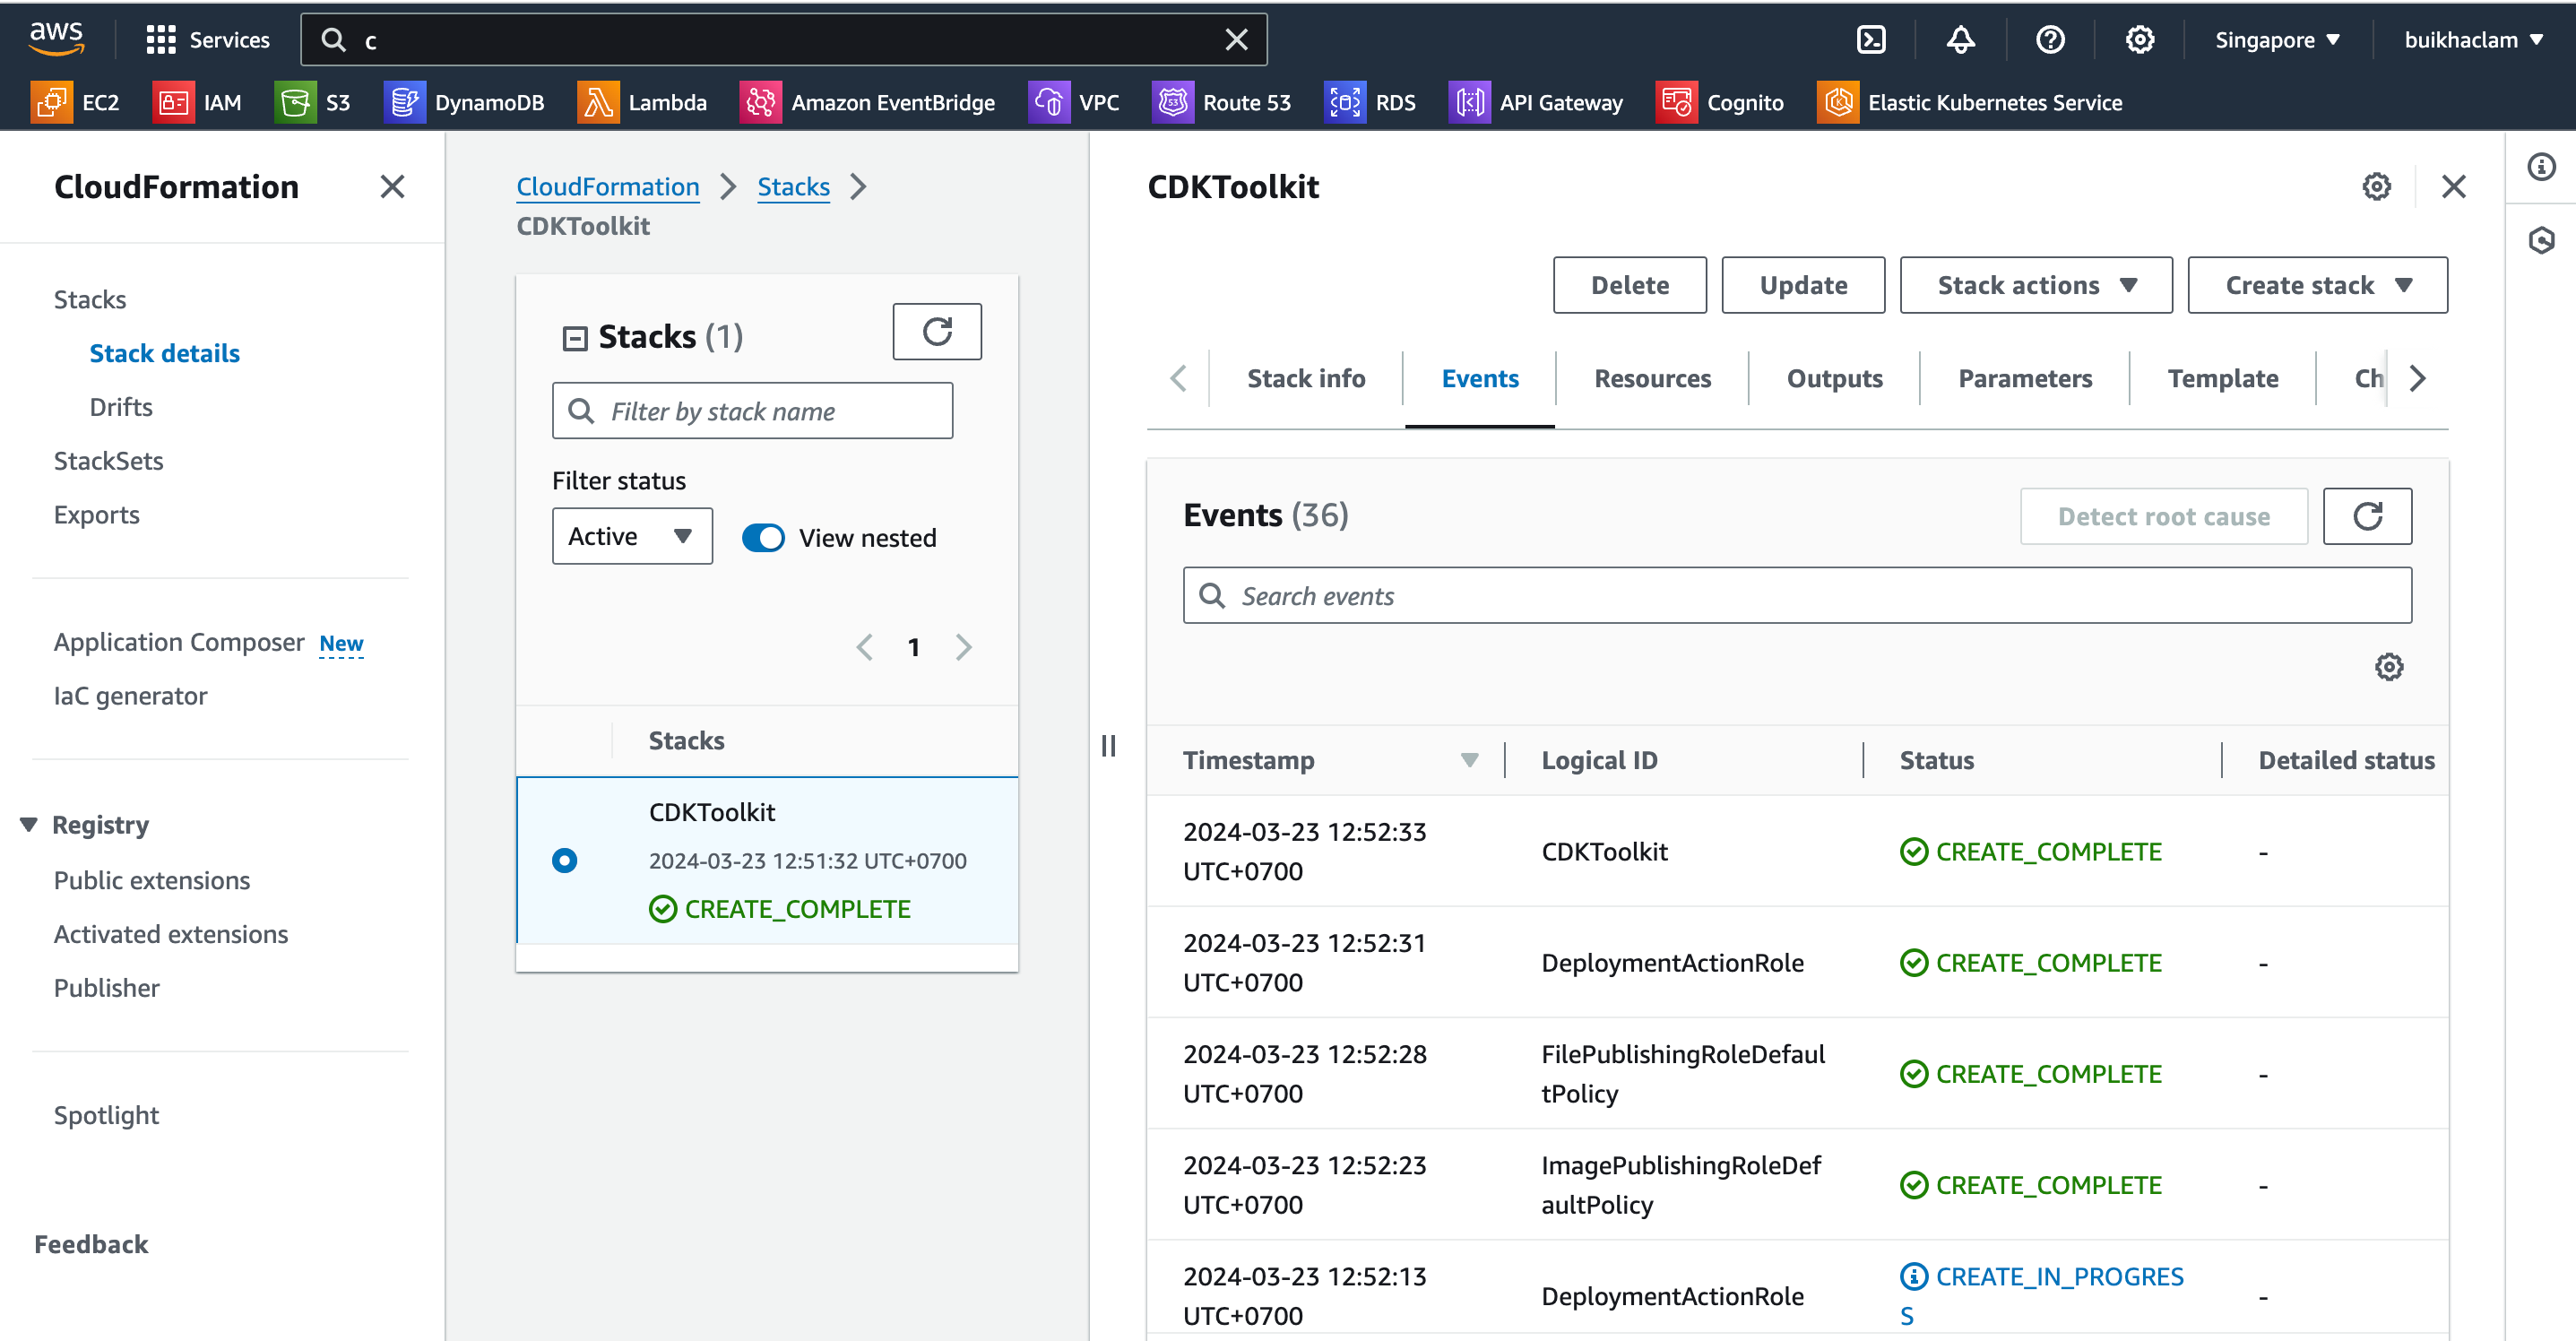The height and width of the screenshot is (1341, 2576).
Task: Switch to the Stack info tab
Action: click(x=1305, y=378)
